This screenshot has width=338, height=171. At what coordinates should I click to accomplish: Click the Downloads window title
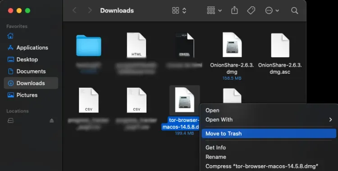pyautogui.click(x=117, y=10)
